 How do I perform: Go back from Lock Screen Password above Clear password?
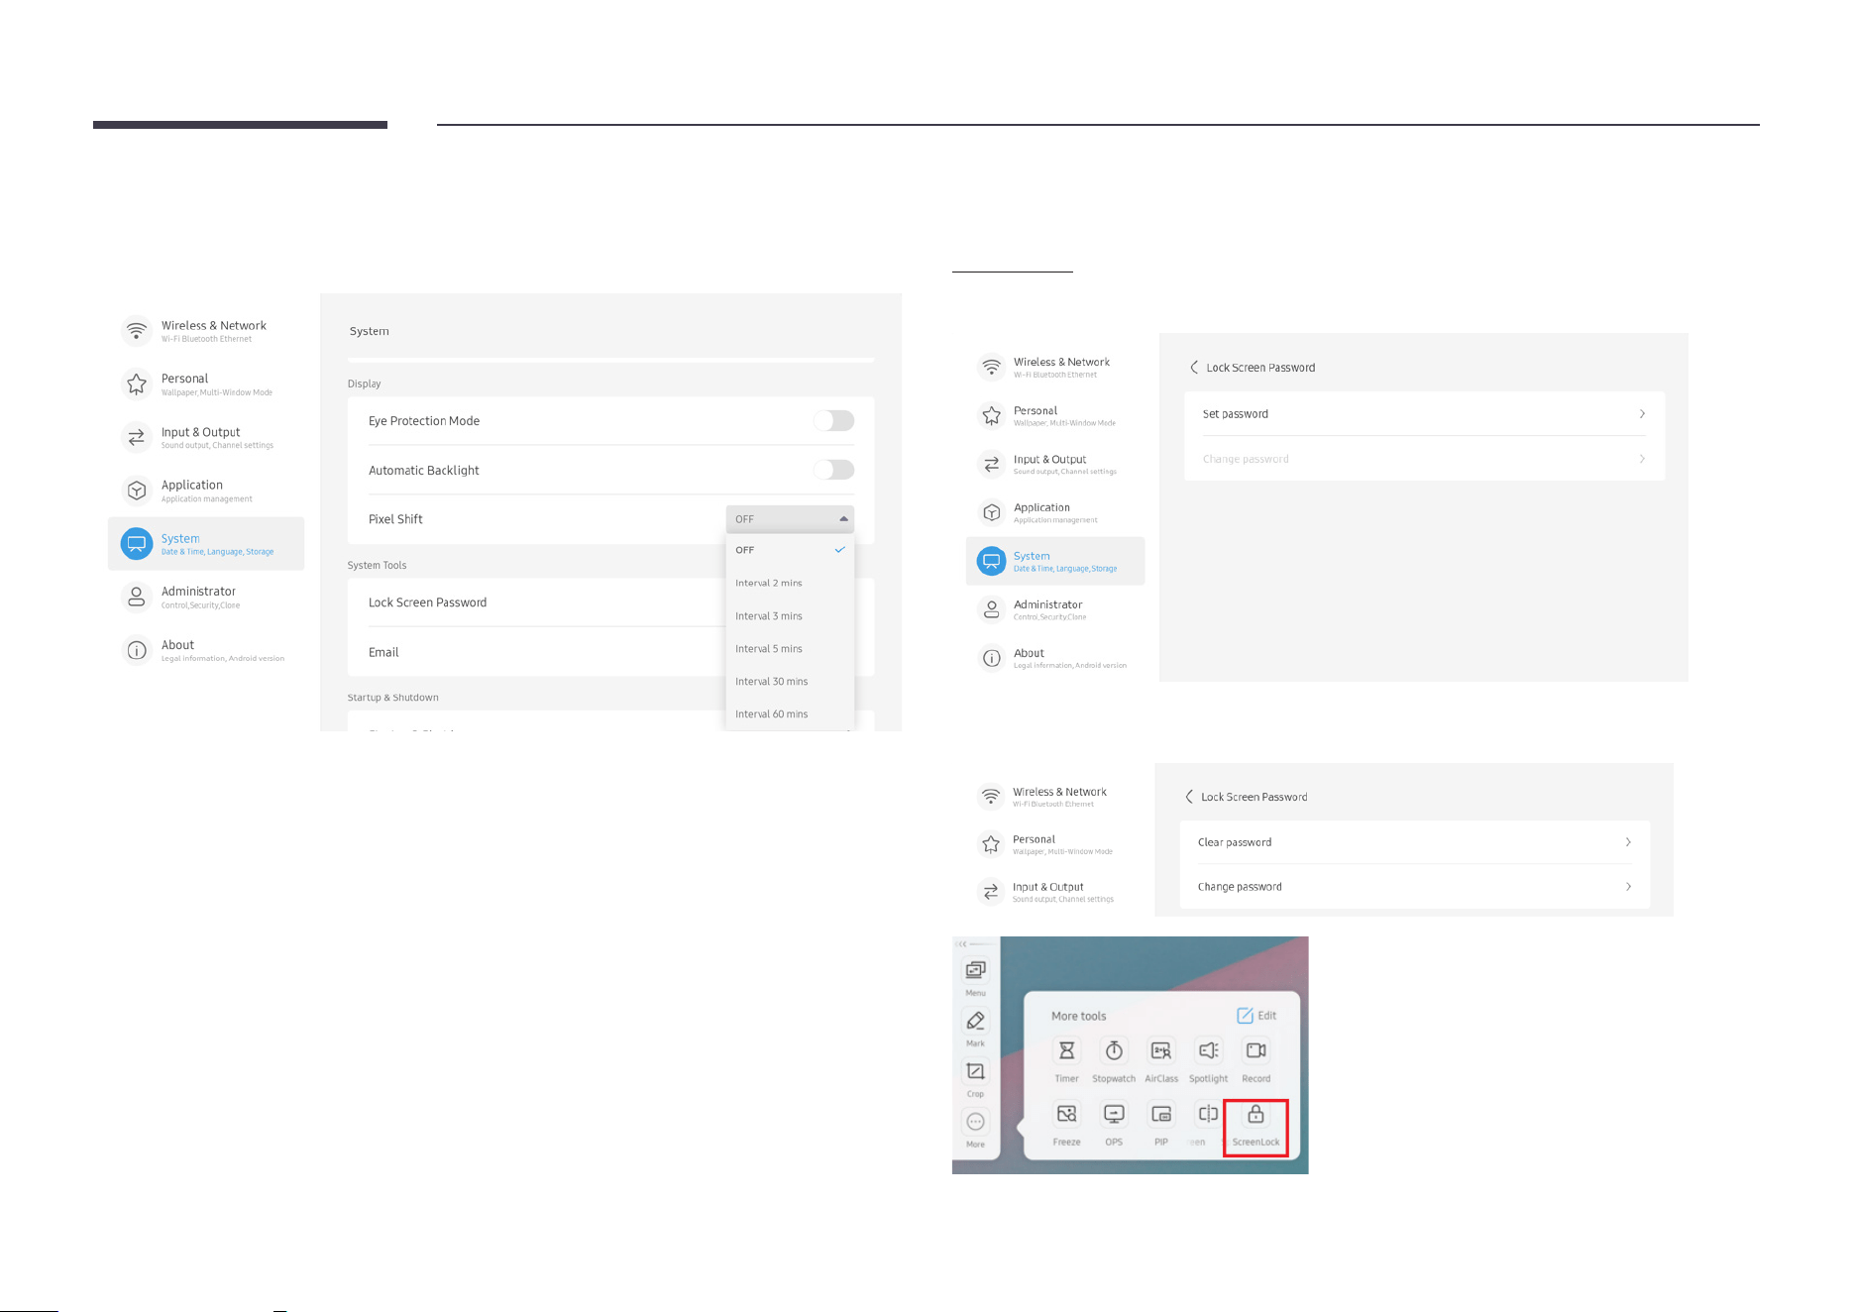[x=1189, y=797]
